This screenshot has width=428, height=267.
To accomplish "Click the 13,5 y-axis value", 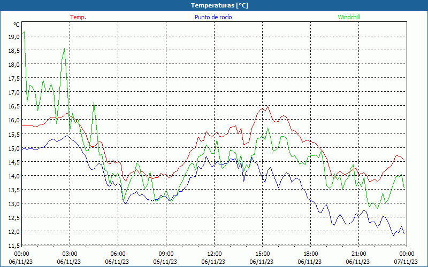I will [14, 190].
